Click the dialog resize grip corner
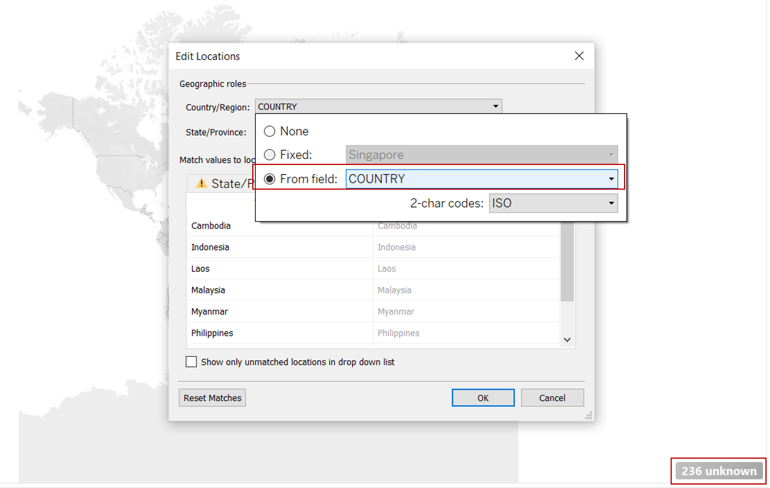 [588, 416]
